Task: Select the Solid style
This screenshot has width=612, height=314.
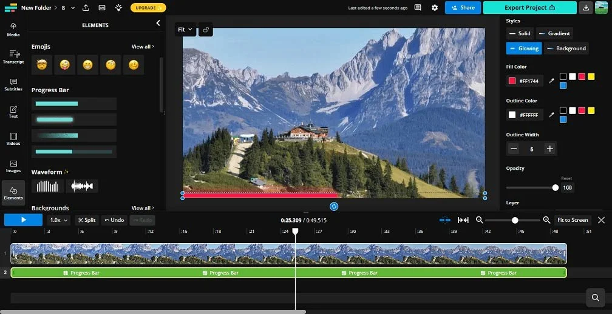Action: pos(520,33)
